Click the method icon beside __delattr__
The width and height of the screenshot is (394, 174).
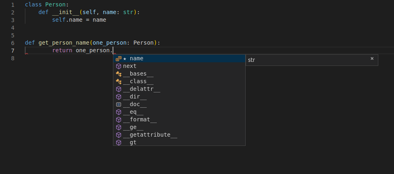coord(119,89)
